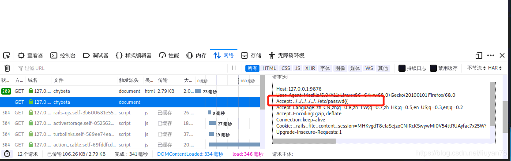The image size is (511, 161).
Task: Enable the disable cache (禁用缓存) checkbox
Action: point(433,68)
